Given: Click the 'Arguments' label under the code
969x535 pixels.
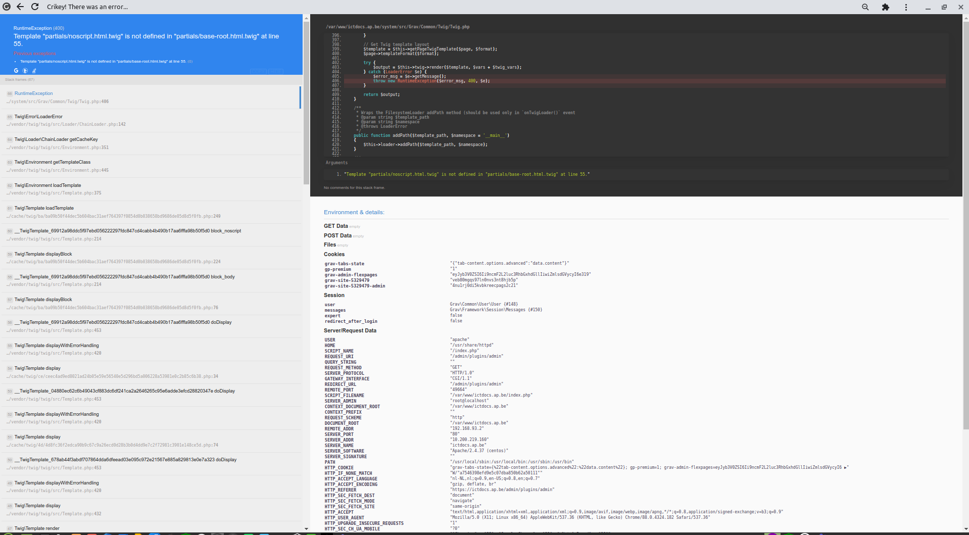Looking at the screenshot, I should click(x=336, y=163).
